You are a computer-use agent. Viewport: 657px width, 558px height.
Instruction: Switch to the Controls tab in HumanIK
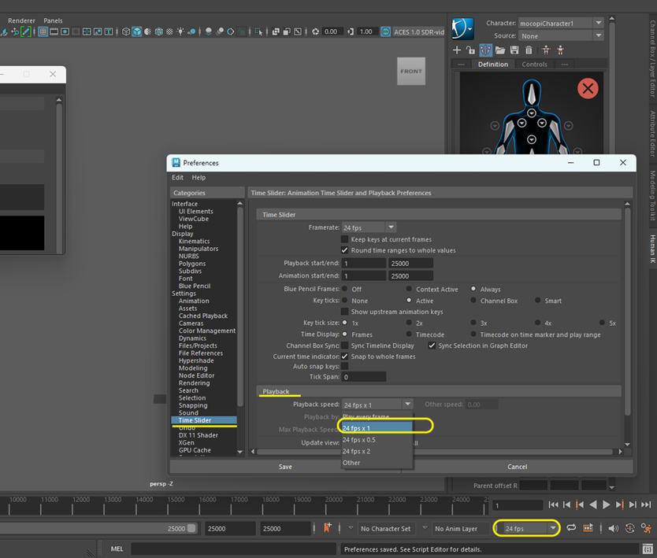click(x=534, y=65)
